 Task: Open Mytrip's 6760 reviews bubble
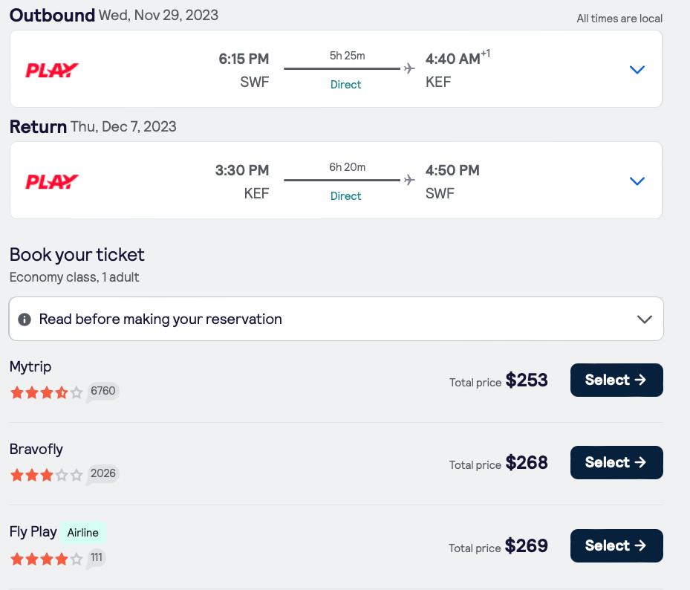102,391
